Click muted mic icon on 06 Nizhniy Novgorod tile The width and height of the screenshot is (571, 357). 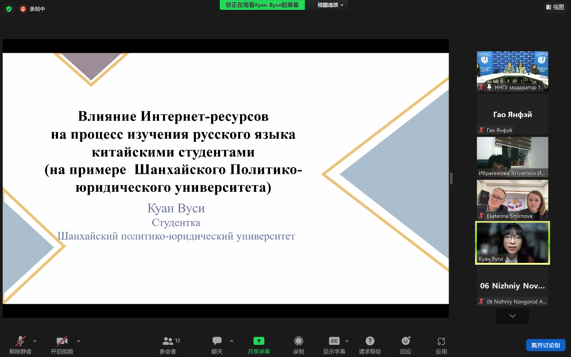coord(481,302)
